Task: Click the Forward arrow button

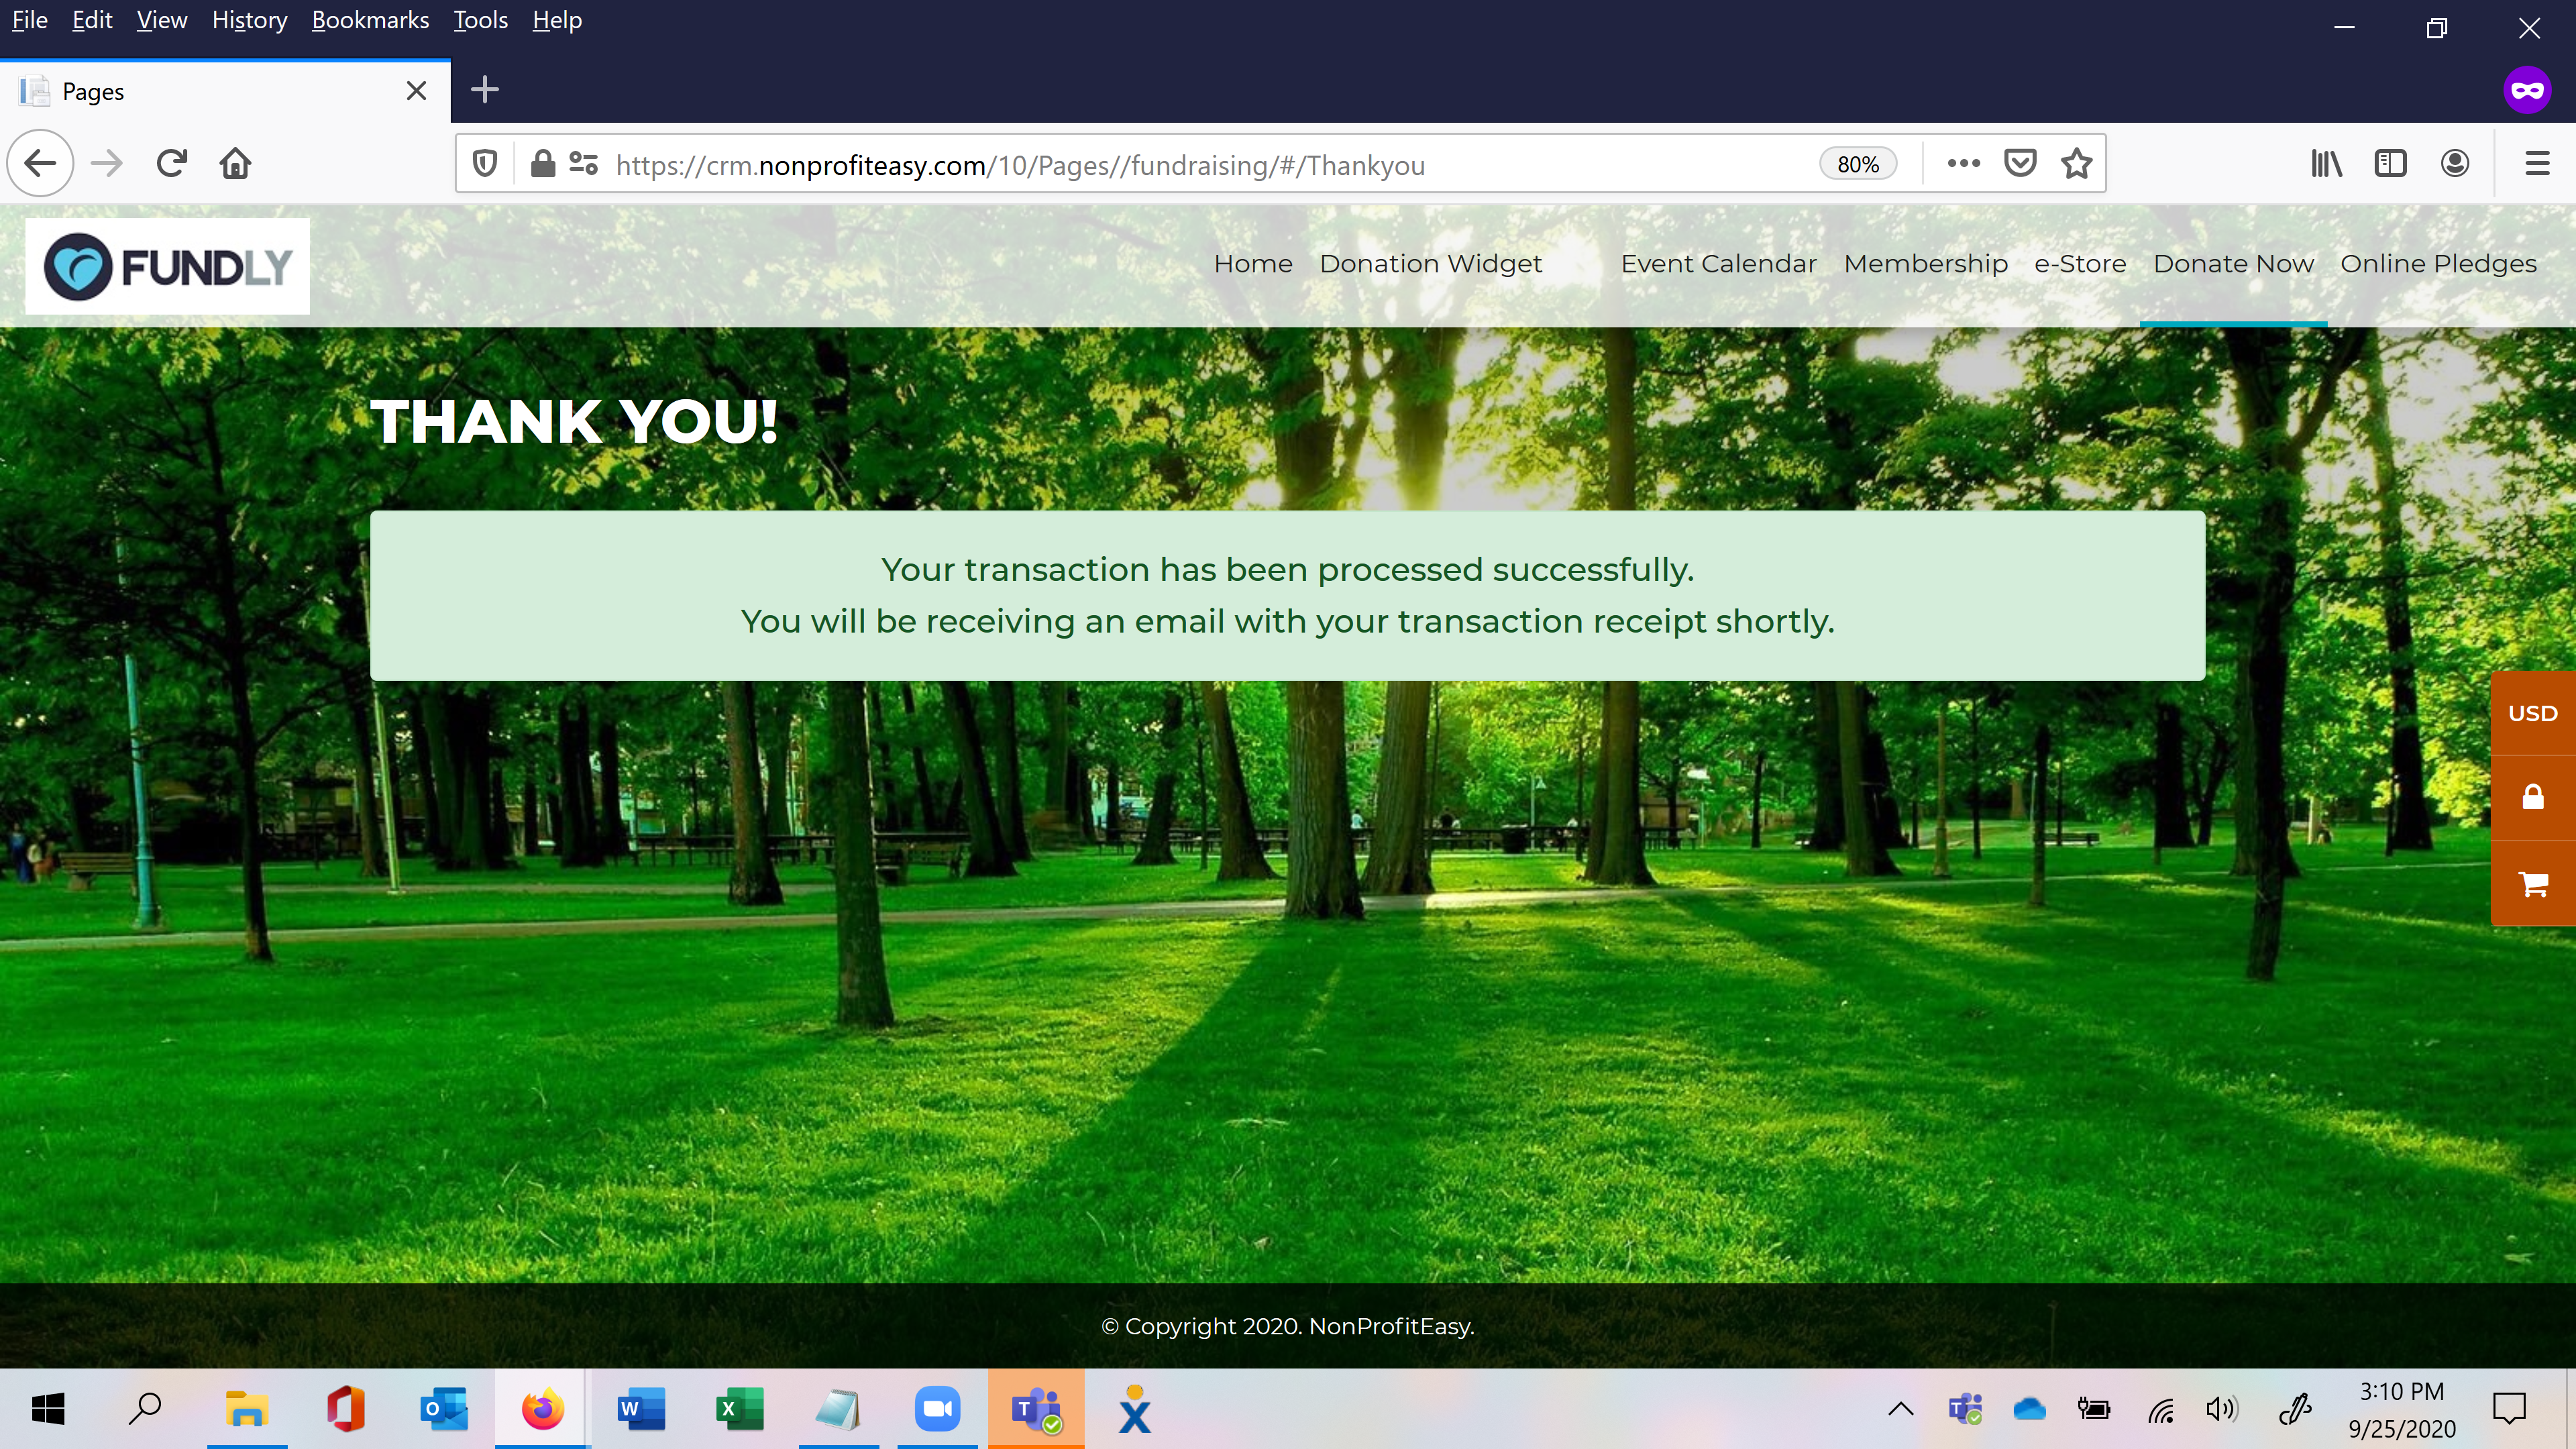Action: point(106,163)
